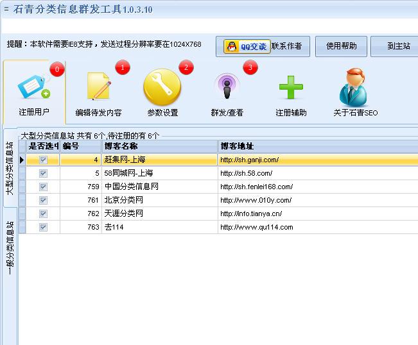Screen dimensions: 418x345
Task: Sort by 博客名称 column header
Action: [160, 146]
